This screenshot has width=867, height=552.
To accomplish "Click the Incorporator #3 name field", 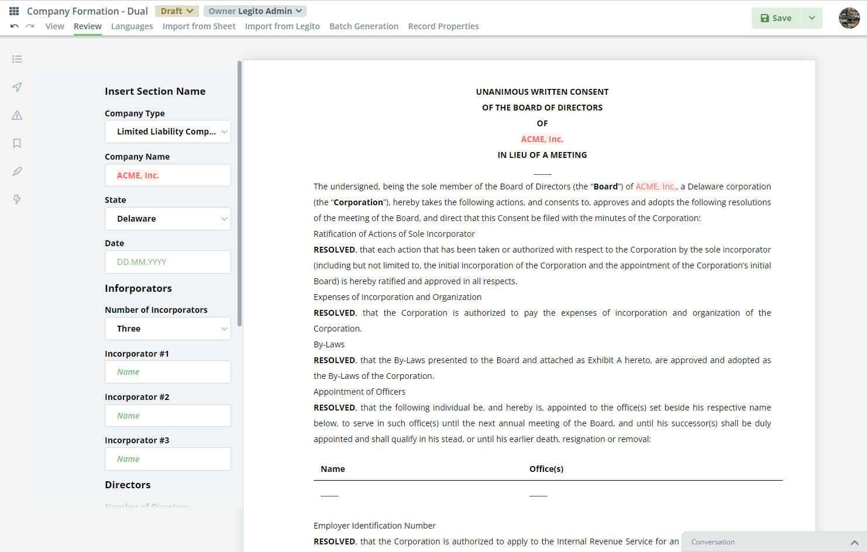I will [x=168, y=459].
